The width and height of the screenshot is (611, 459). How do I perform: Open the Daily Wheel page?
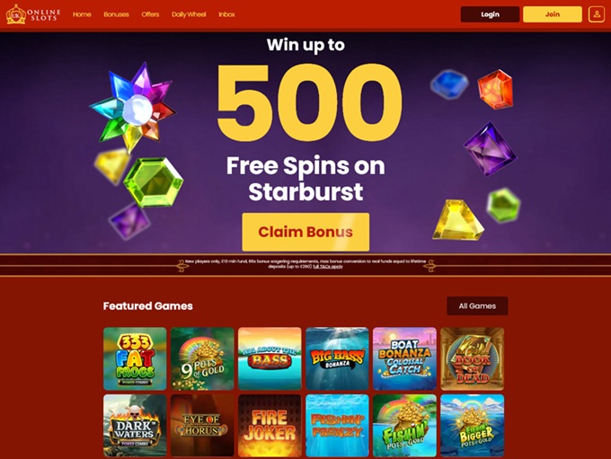point(189,14)
